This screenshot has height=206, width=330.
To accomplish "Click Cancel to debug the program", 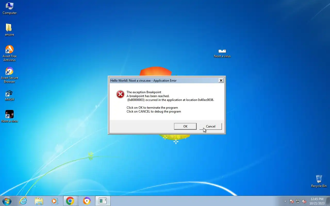I will 210,126.
